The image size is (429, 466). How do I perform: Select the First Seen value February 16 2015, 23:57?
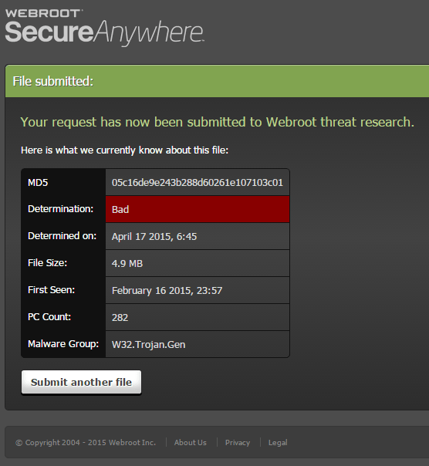tap(167, 290)
